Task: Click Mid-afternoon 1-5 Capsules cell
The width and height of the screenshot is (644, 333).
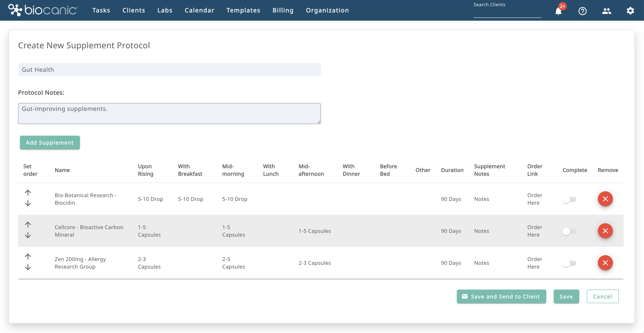Action: pos(315,231)
